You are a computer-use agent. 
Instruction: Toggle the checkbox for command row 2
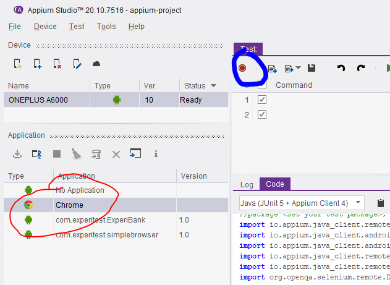point(262,114)
